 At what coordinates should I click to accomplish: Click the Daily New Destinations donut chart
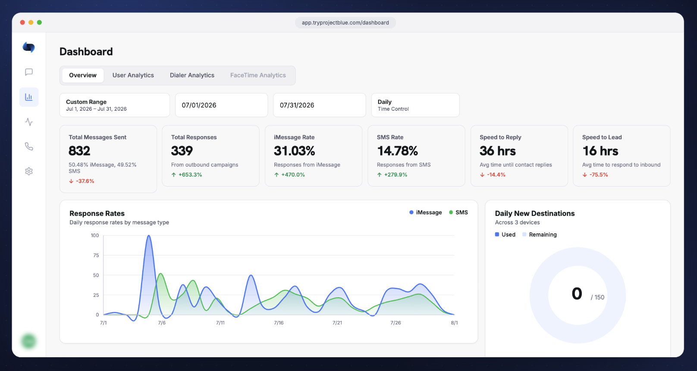coord(578,295)
